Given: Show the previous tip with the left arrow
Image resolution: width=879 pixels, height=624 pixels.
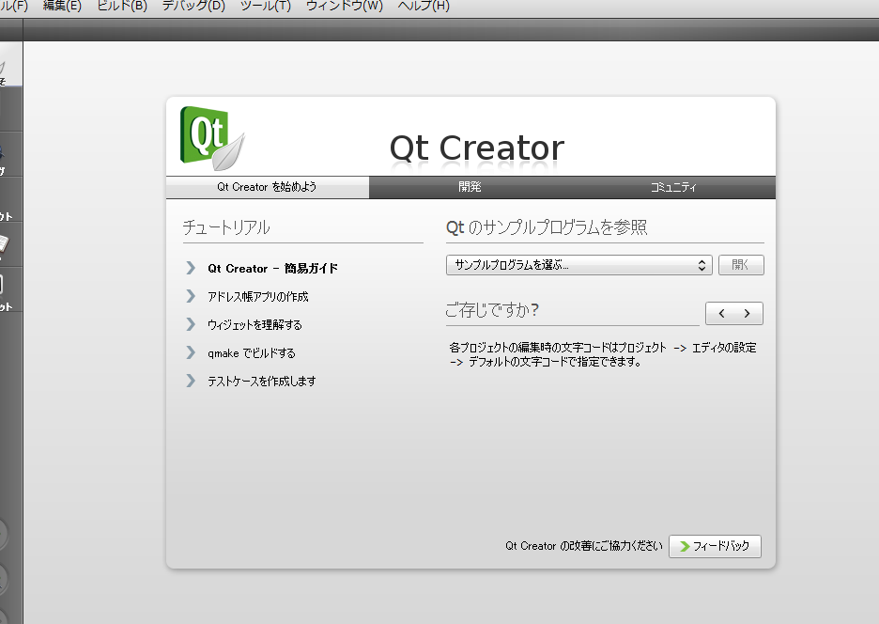Looking at the screenshot, I should [720, 314].
